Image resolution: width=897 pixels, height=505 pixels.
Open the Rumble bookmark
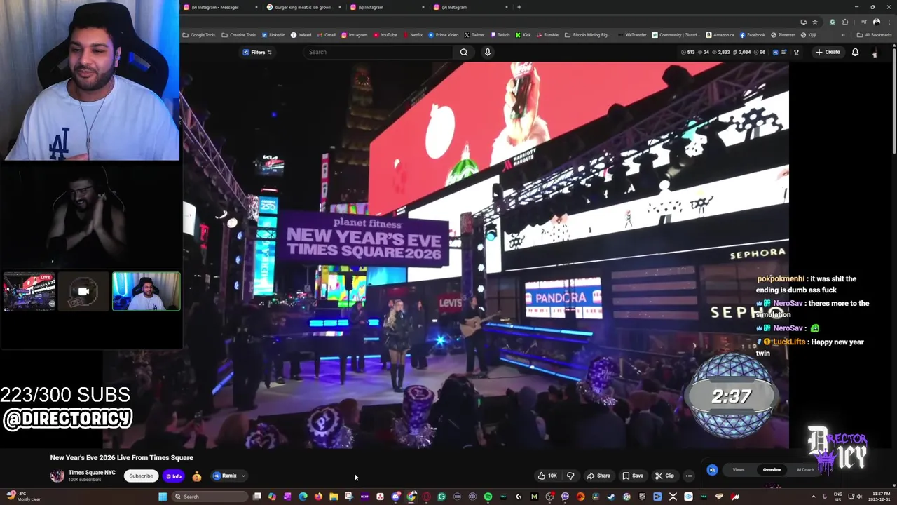[547, 35]
